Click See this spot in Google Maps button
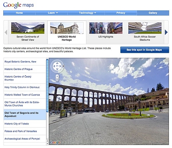Viewport: 172px width, 148px height. pyautogui.click(x=145, y=50)
